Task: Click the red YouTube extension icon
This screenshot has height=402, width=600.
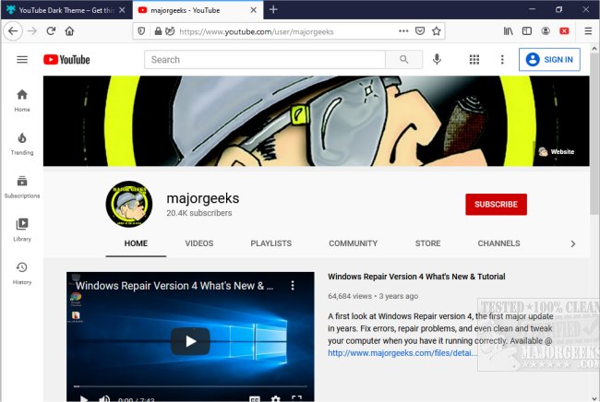Action: tap(564, 31)
